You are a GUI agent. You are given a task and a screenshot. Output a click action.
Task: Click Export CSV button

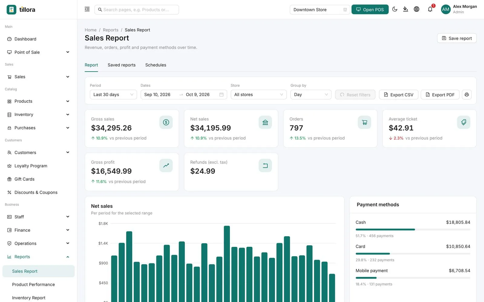point(398,95)
